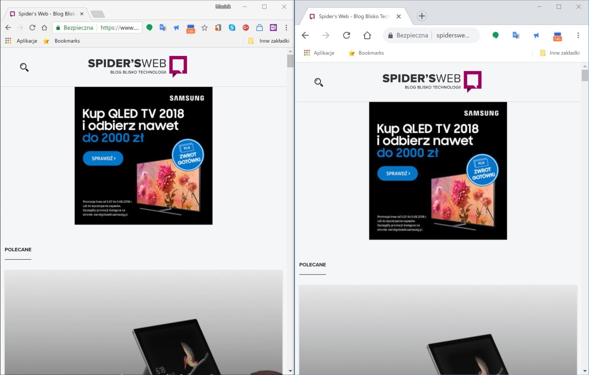589x375 pixels.
Task: Select the Spider's Web tab in left window
Action: click(x=47, y=14)
